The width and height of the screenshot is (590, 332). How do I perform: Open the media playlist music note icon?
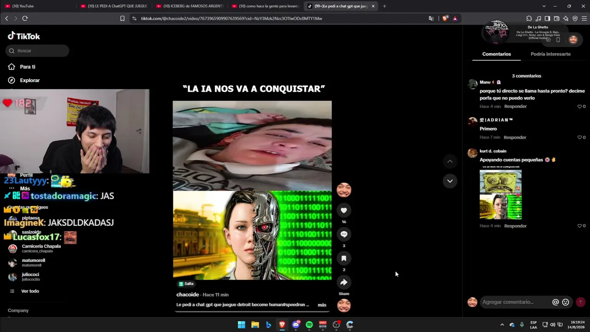(538, 18)
